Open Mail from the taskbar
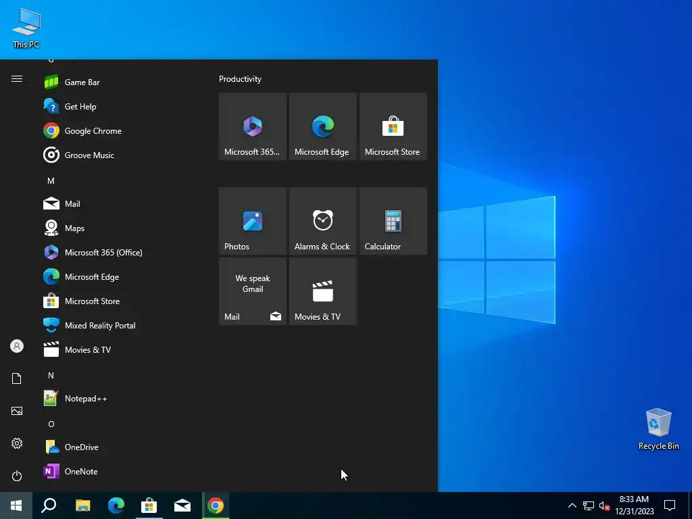Viewport: 692px width, 519px height. pos(182,505)
